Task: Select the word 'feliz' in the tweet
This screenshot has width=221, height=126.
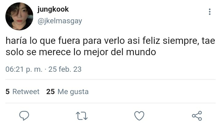Action: [x=151, y=40]
